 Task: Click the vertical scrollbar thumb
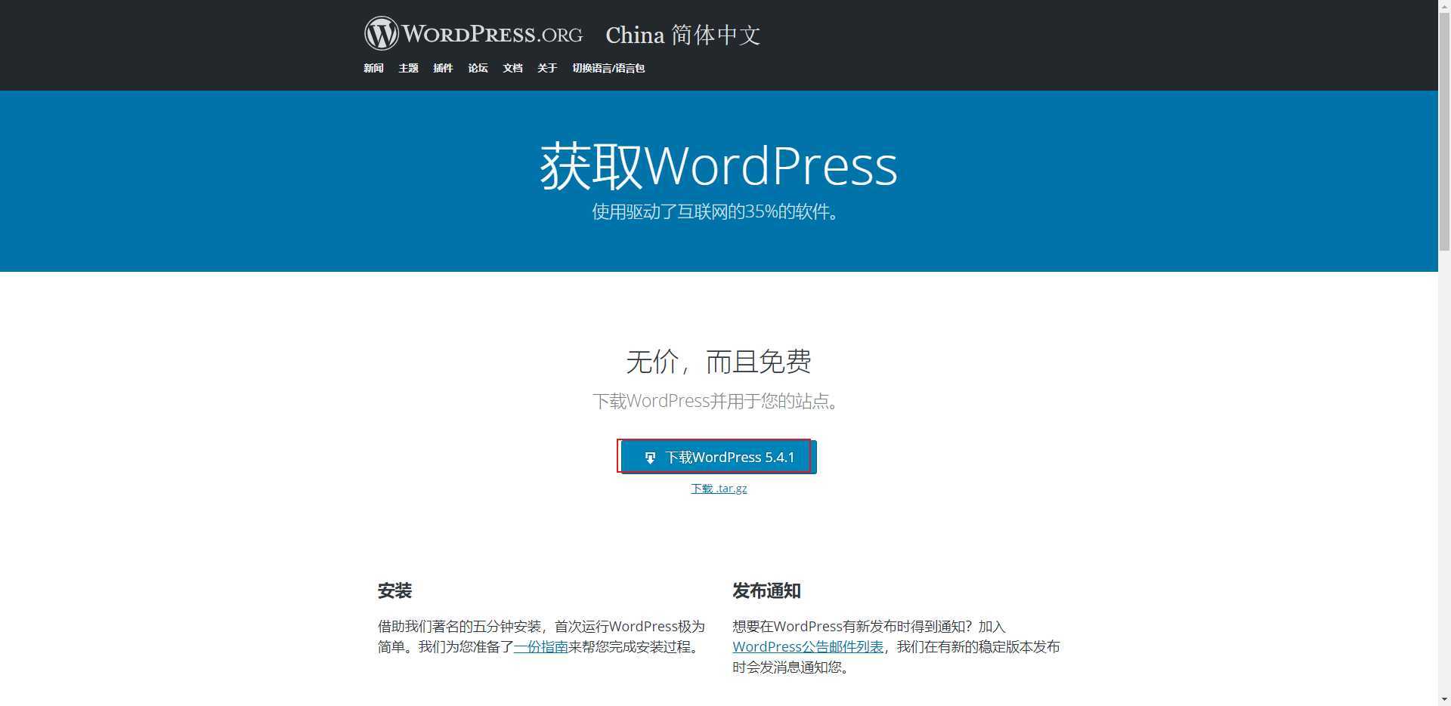tap(1444, 131)
